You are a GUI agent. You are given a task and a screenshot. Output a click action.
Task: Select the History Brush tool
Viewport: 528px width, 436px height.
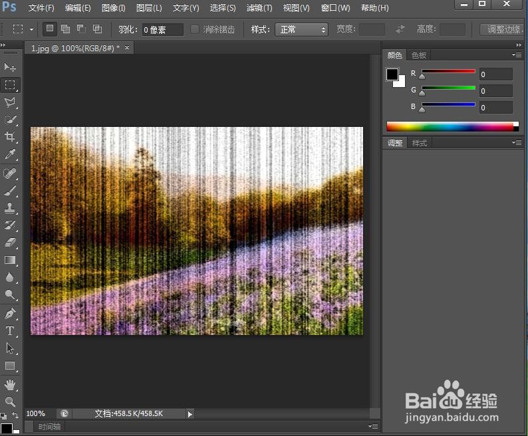click(x=10, y=225)
